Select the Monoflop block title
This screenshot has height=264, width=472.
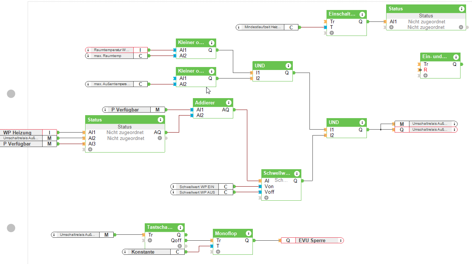226,233
